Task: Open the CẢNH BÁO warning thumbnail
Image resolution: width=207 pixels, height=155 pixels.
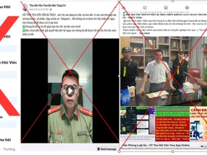Action: point(198,124)
